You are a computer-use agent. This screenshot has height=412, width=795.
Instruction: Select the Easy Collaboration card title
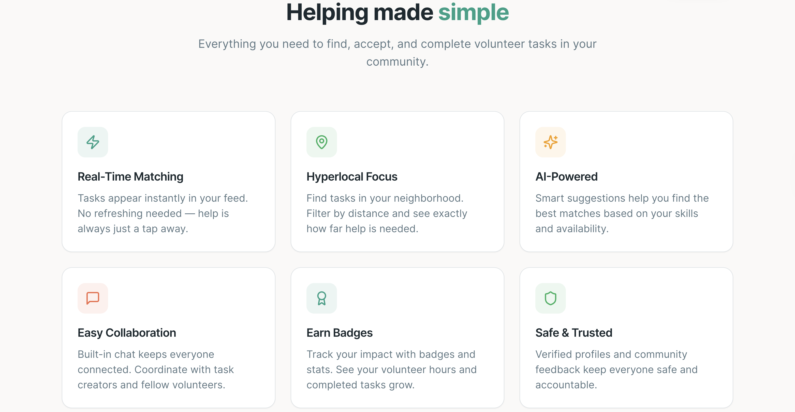click(127, 333)
